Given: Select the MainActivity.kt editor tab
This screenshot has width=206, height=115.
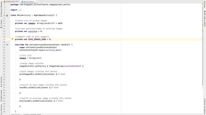Looking at the screenshot, I should pos(29,1).
